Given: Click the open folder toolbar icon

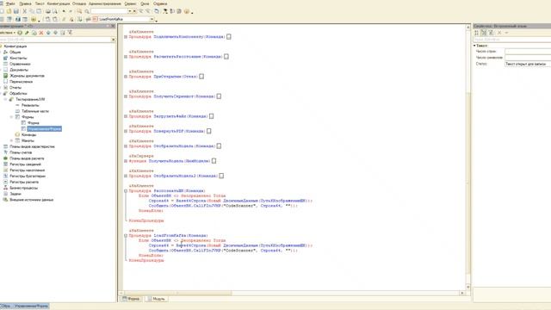Looking at the screenshot, I should 9,11.
